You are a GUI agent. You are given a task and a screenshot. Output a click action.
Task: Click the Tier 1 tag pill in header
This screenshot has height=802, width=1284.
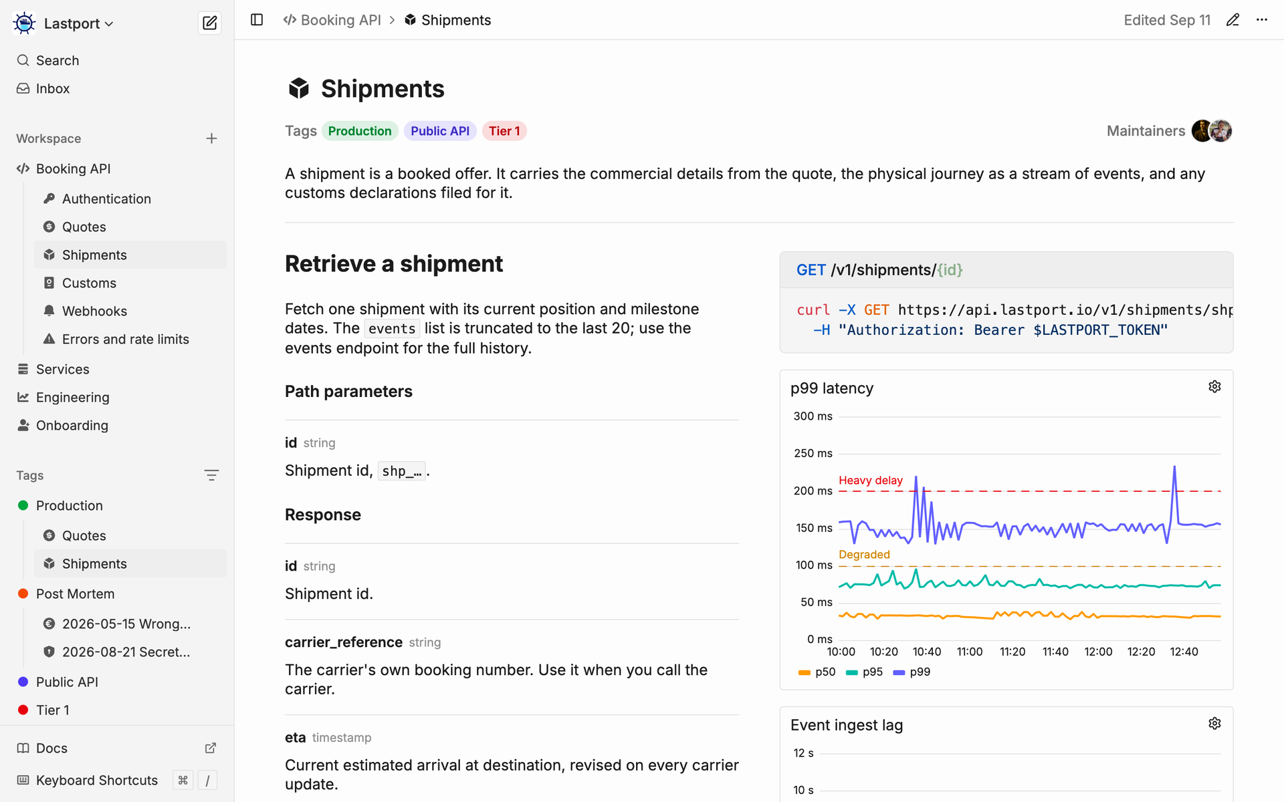point(504,131)
